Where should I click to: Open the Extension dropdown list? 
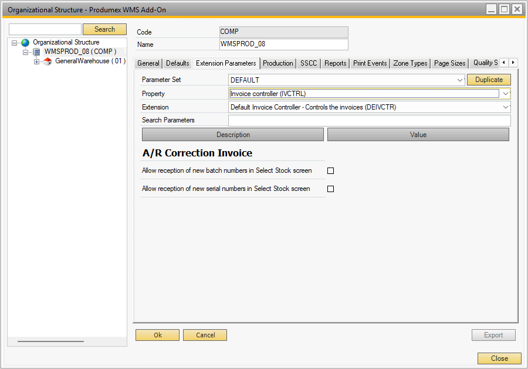pyautogui.click(x=506, y=107)
